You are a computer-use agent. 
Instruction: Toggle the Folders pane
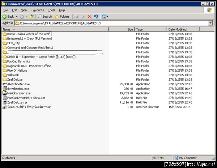tap(62, 17)
